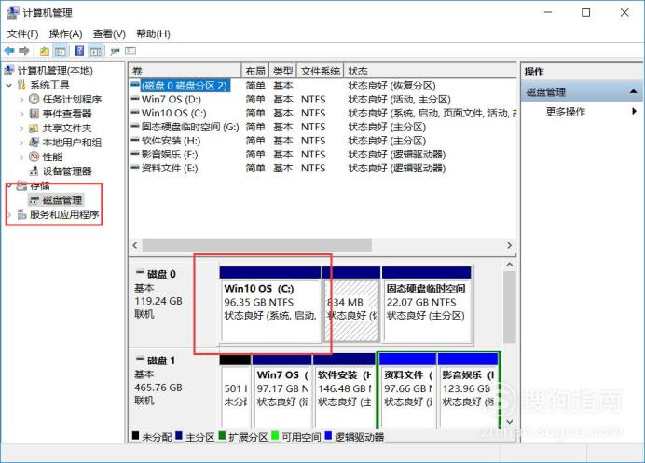Click the volume list horizontal scrollbar thumb

257,246
